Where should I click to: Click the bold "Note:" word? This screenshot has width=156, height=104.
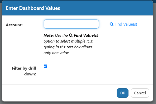click(49, 35)
